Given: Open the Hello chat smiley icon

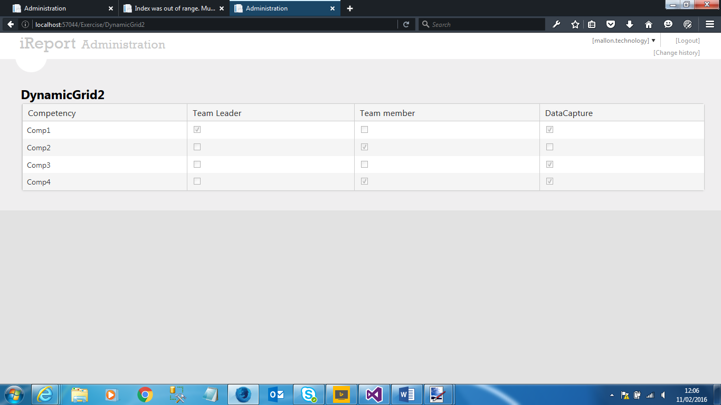Looking at the screenshot, I should [x=668, y=24].
